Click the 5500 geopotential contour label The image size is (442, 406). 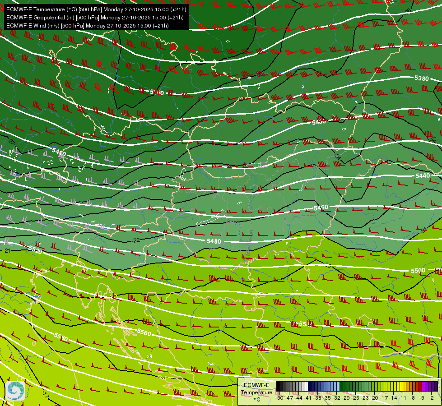(x=418, y=271)
